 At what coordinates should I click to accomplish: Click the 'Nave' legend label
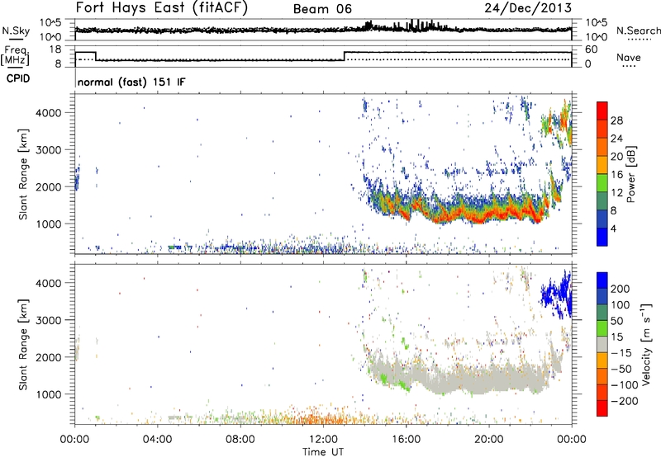coord(628,57)
